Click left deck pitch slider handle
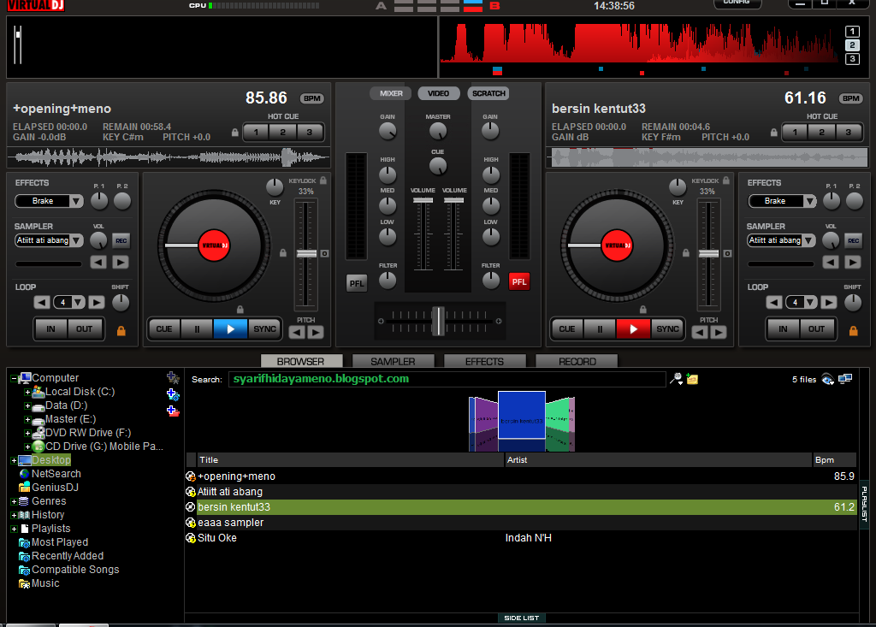Viewport: 876px width, 627px height. point(306,254)
